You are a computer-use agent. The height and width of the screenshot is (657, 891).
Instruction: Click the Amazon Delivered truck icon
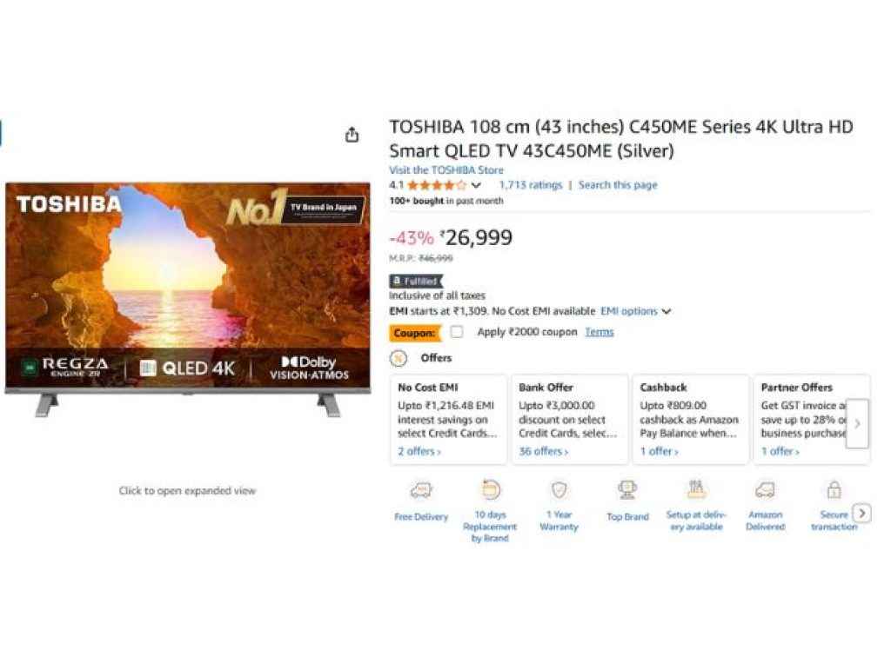765,490
